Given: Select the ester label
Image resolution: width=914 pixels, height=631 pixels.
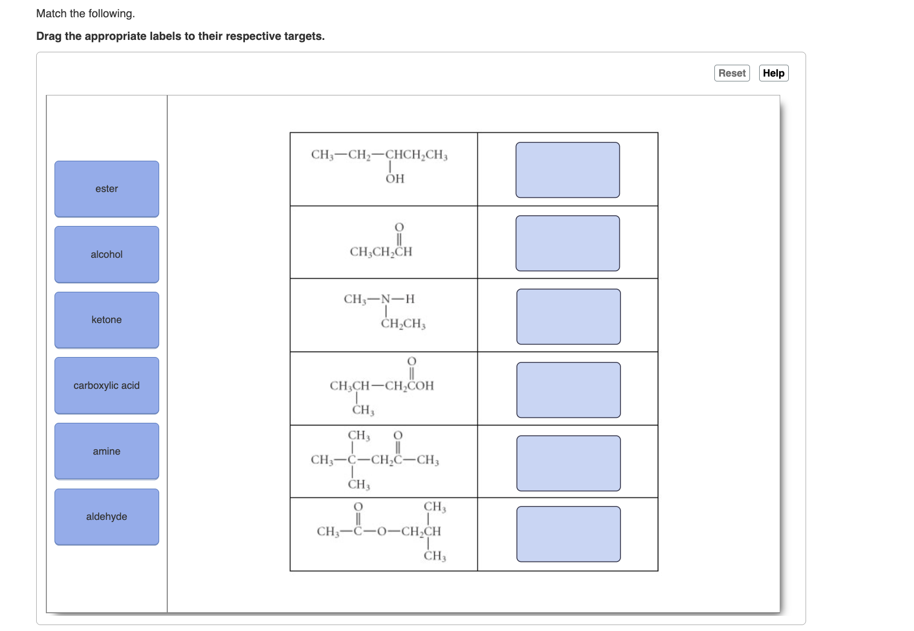Looking at the screenshot, I should (x=106, y=189).
